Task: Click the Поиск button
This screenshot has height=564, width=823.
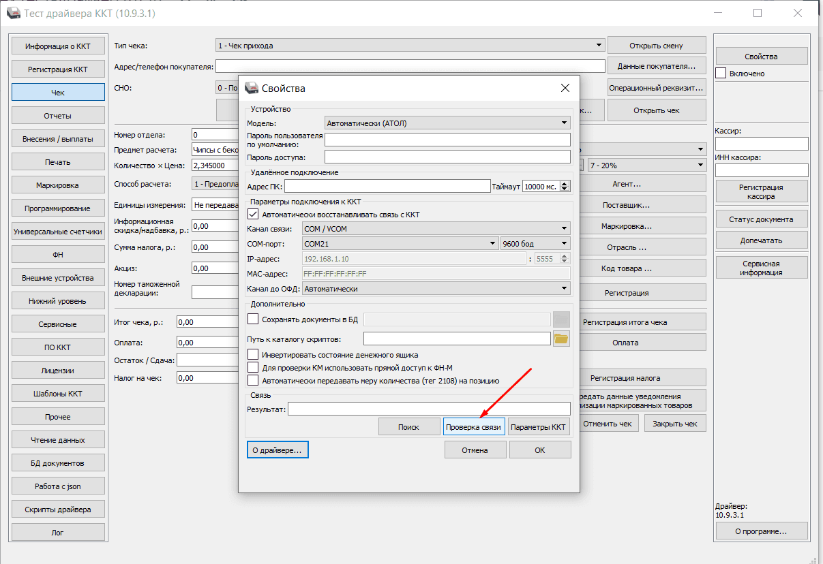Action: pos(408,427)
